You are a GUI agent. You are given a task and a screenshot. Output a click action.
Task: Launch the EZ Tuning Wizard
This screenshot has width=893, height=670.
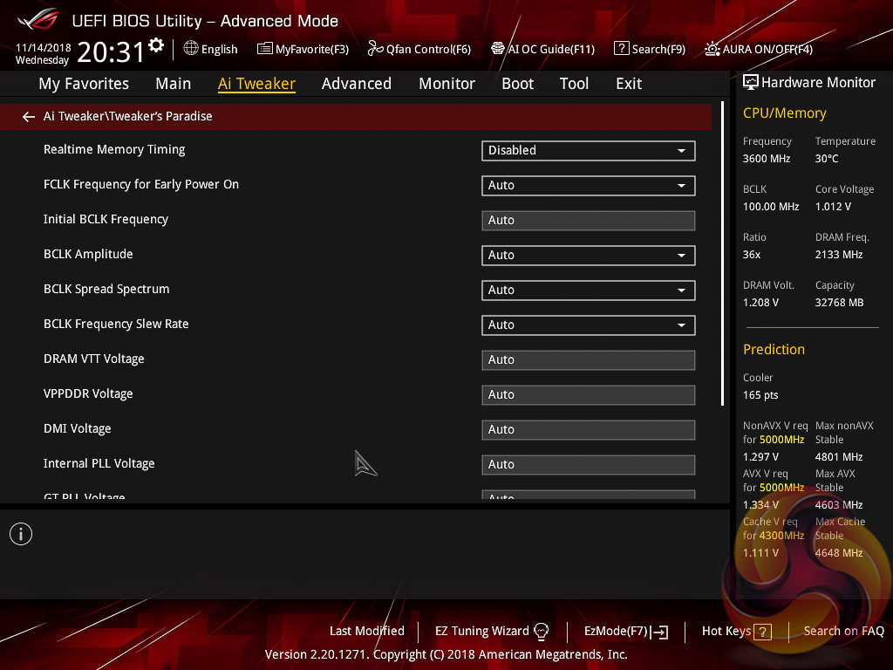(492, 631)
